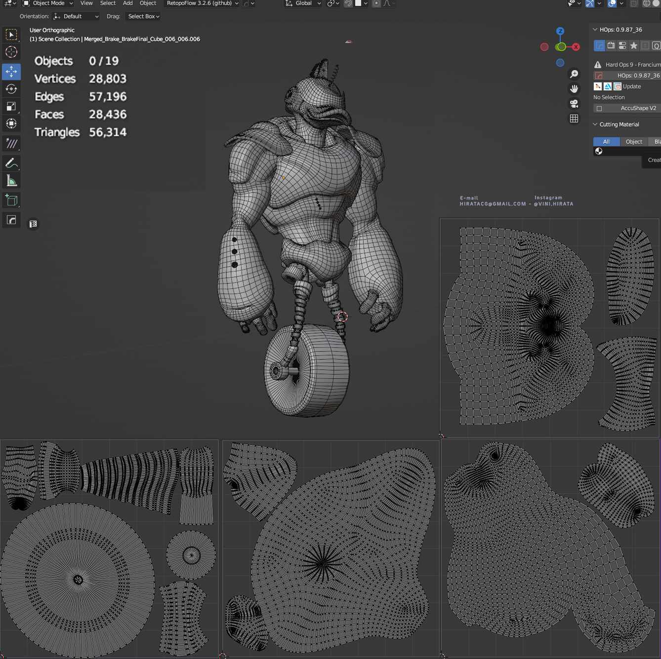Click the zoom magnifier viewport button
This screenshot has height=659, width=661.
pos(574,74)
